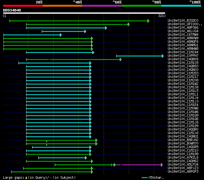
Task: Open hit UniRef100_C6TMW4 label
Action: click(x=183, y=35)
